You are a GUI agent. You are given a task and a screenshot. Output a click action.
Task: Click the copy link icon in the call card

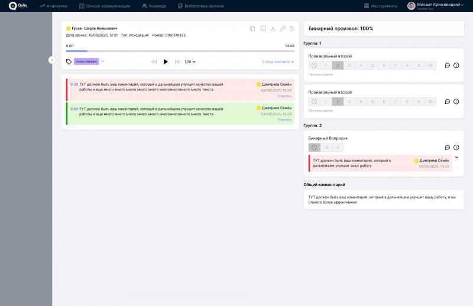click(x=282, y=28)
